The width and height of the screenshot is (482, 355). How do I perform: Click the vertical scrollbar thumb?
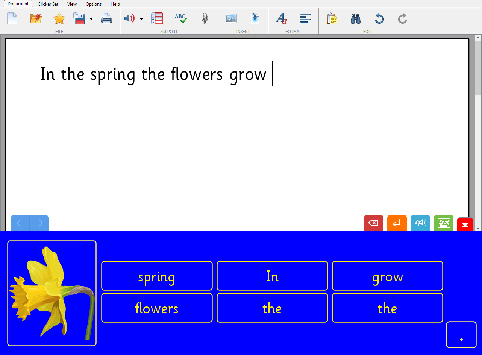tap(478, 69)
